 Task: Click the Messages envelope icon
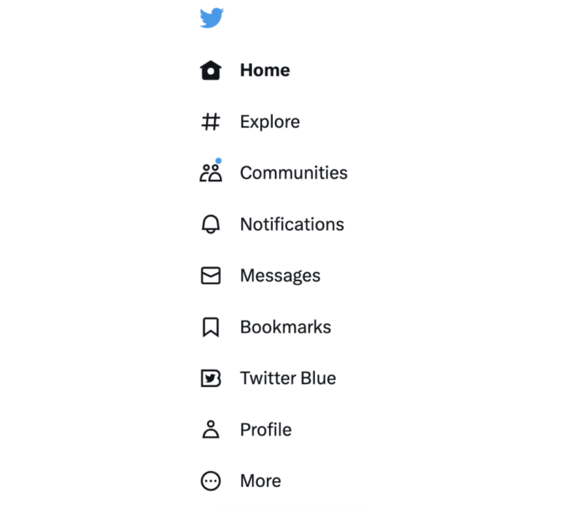pyautogui.click(x=211, y=276)
